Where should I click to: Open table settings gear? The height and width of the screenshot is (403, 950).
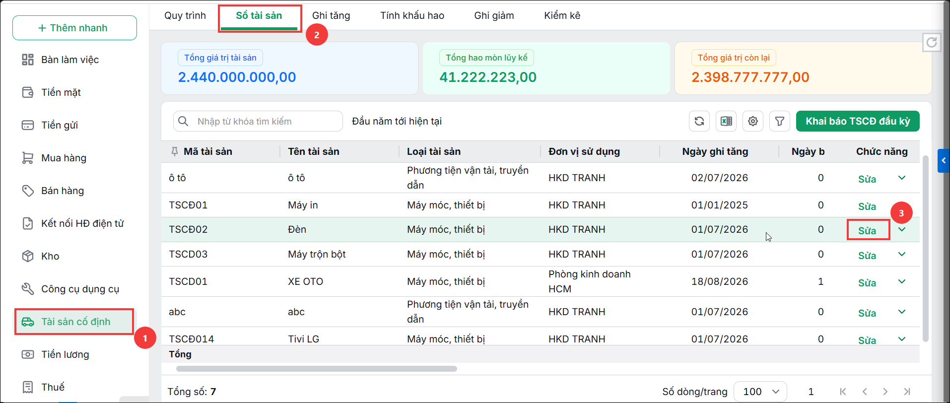[x=753, y=121]
